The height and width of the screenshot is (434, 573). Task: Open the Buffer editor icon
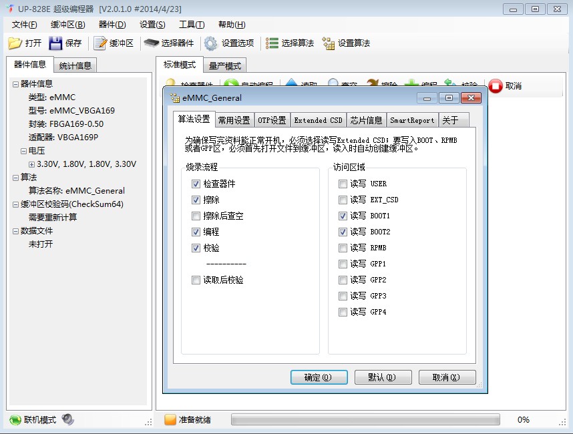tap(100, 43)
